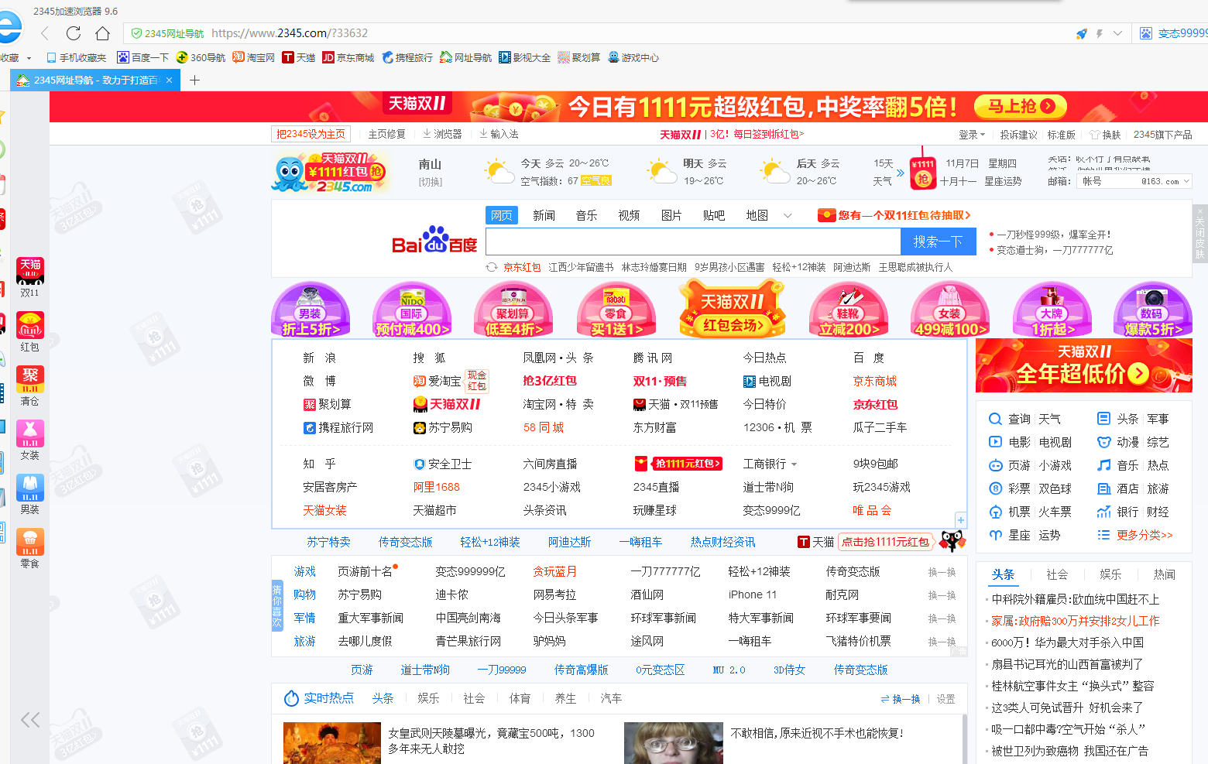Open the 携程旅行 bookmark

pos(407,57)
